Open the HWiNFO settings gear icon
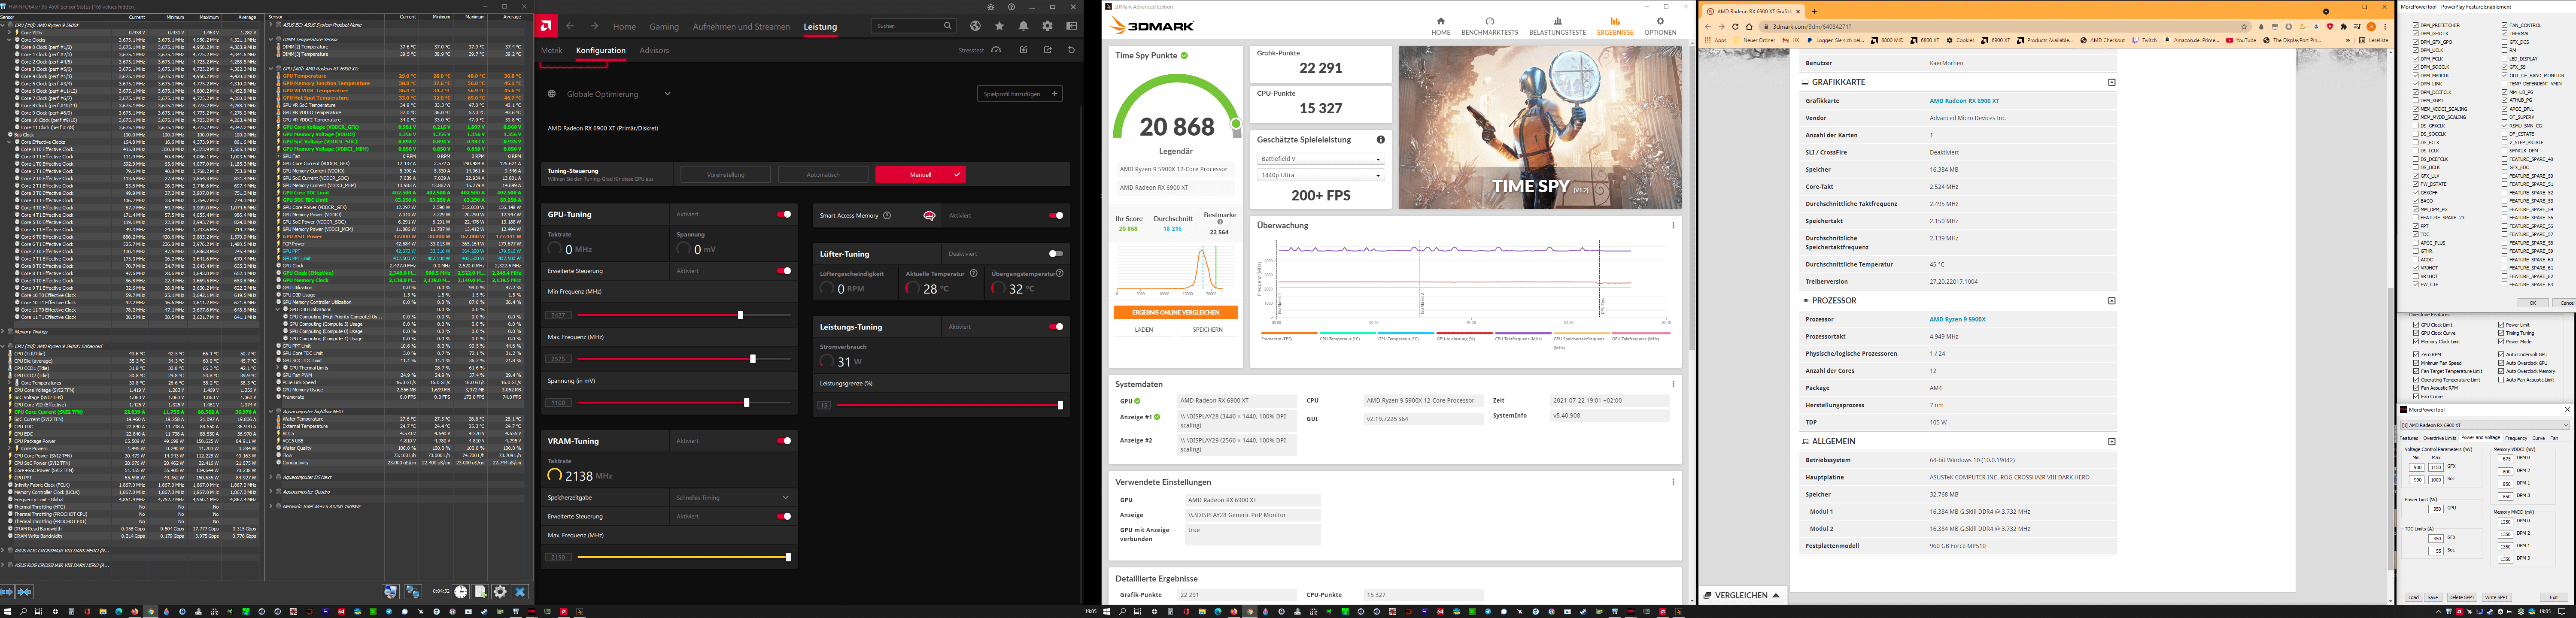 (500, 592)
